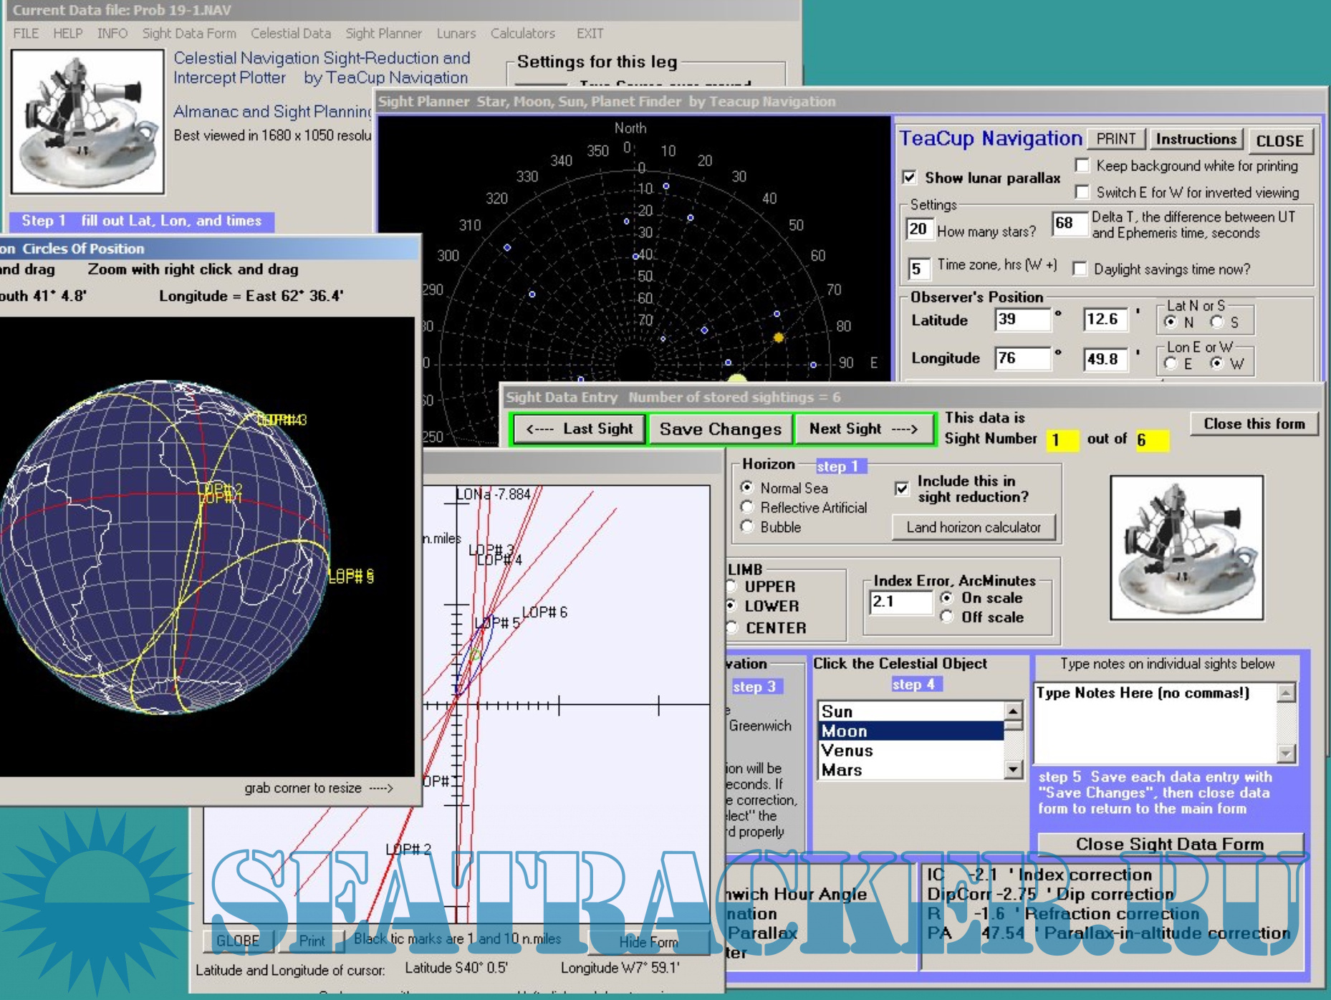Click the Index Error input field
The image size is (1331, 1000).
tap(900, 602)
